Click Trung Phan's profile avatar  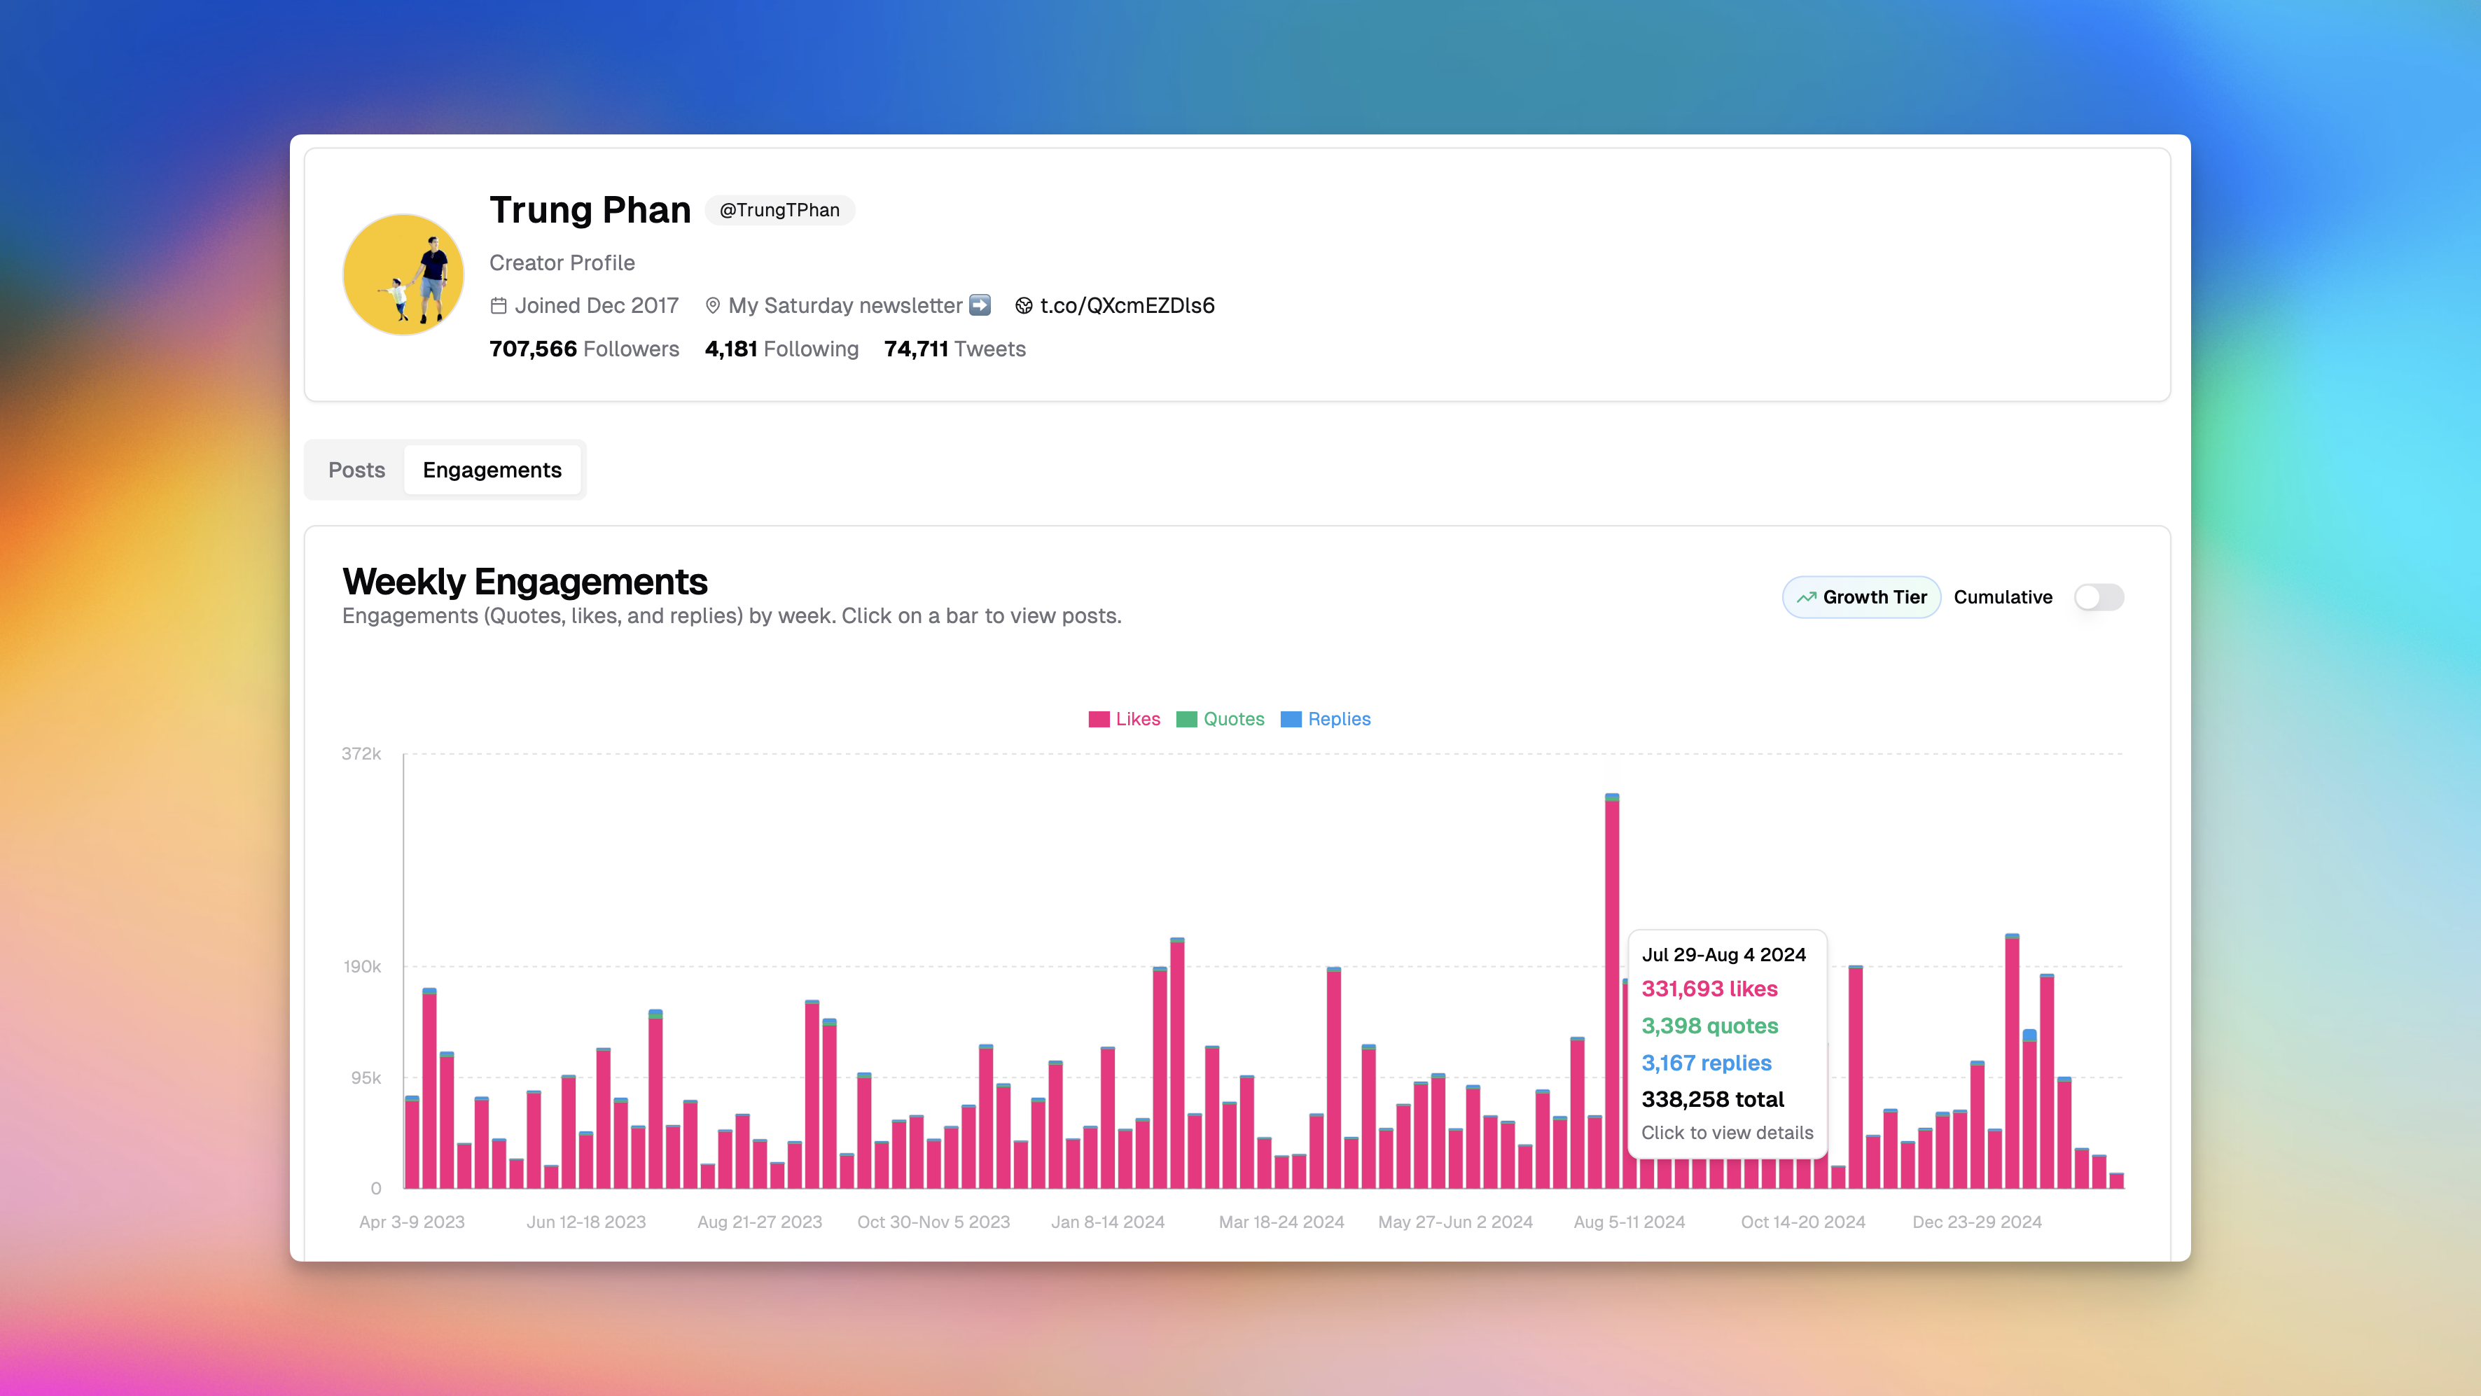click(x=403, y=274)
